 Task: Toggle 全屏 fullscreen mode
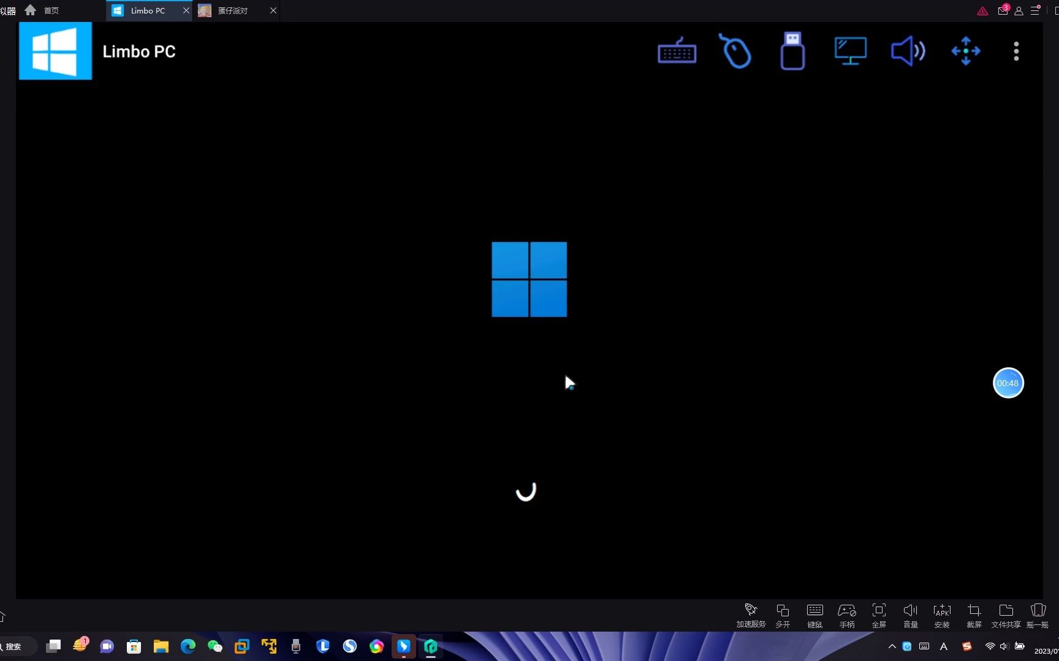click(879, 616)
